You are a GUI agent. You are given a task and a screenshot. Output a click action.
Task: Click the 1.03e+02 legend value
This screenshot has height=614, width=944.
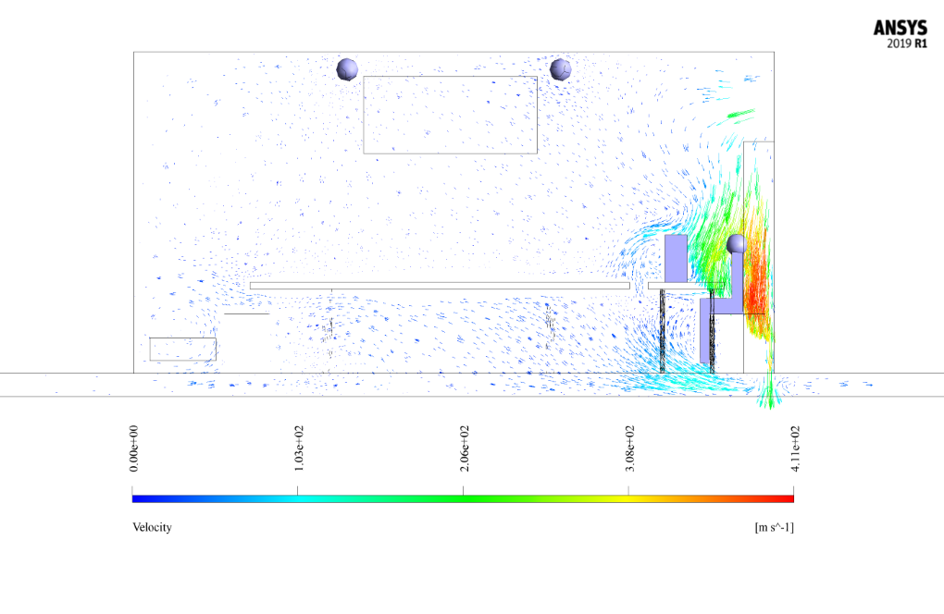[299, 448]
